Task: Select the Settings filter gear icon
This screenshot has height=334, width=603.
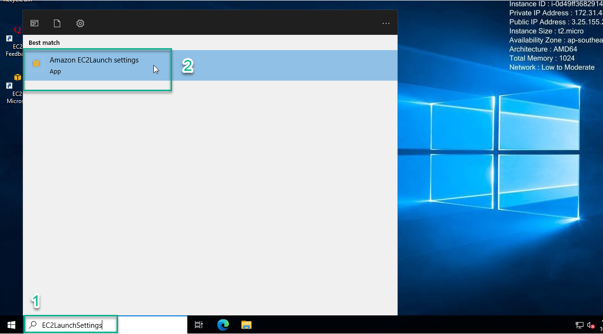Action: [80, 23]
